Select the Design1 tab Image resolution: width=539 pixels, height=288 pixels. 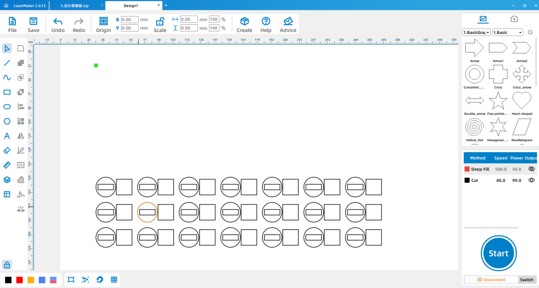(x=130, y=6)
